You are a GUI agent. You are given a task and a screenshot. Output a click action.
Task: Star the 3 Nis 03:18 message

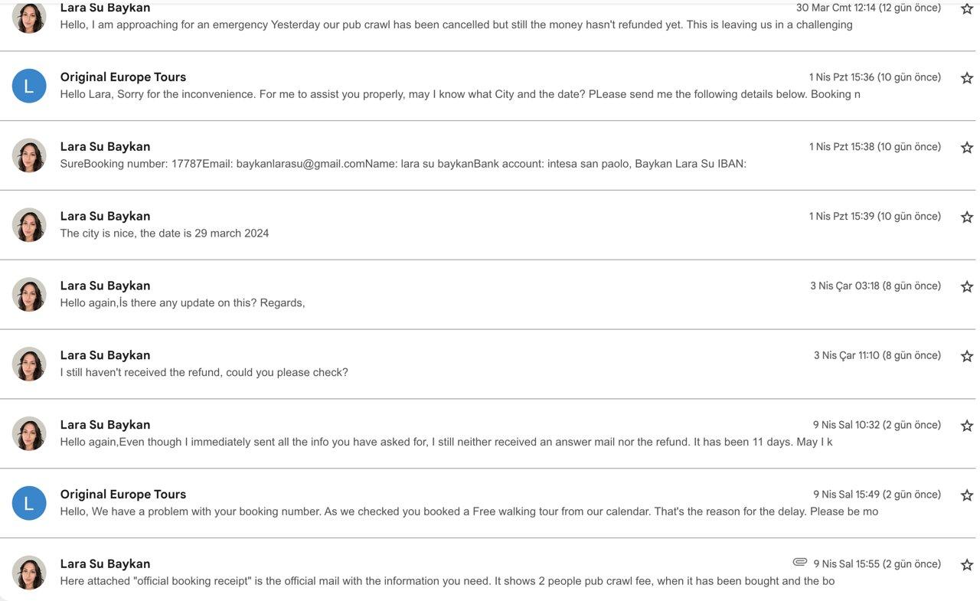pyautogui.click(x=966, y=287)
